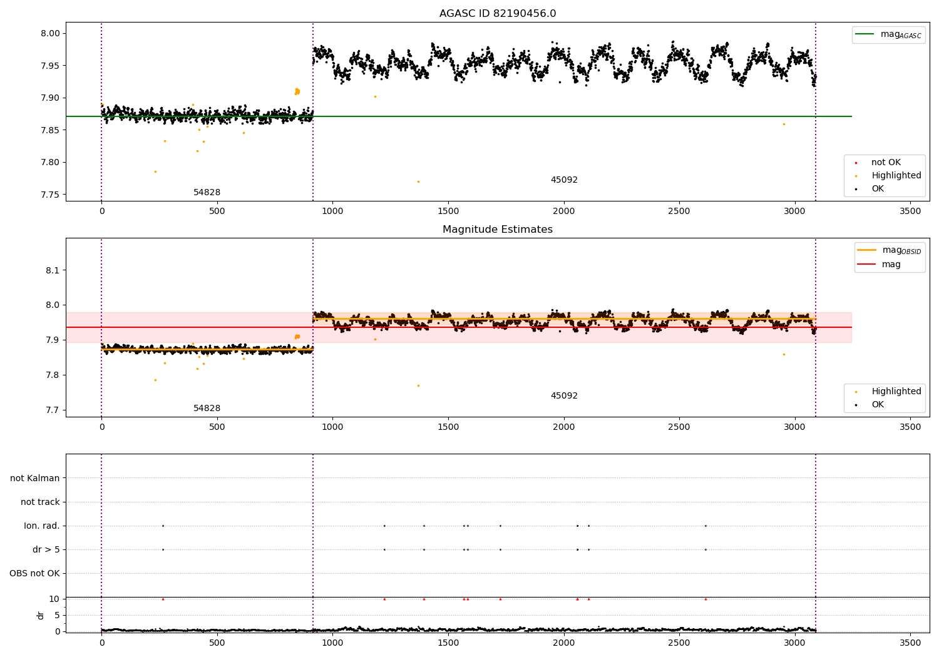Click the '7.75' y-axis tick label
The height and width of the screenshot is (657, 939).
pos(50,195)
